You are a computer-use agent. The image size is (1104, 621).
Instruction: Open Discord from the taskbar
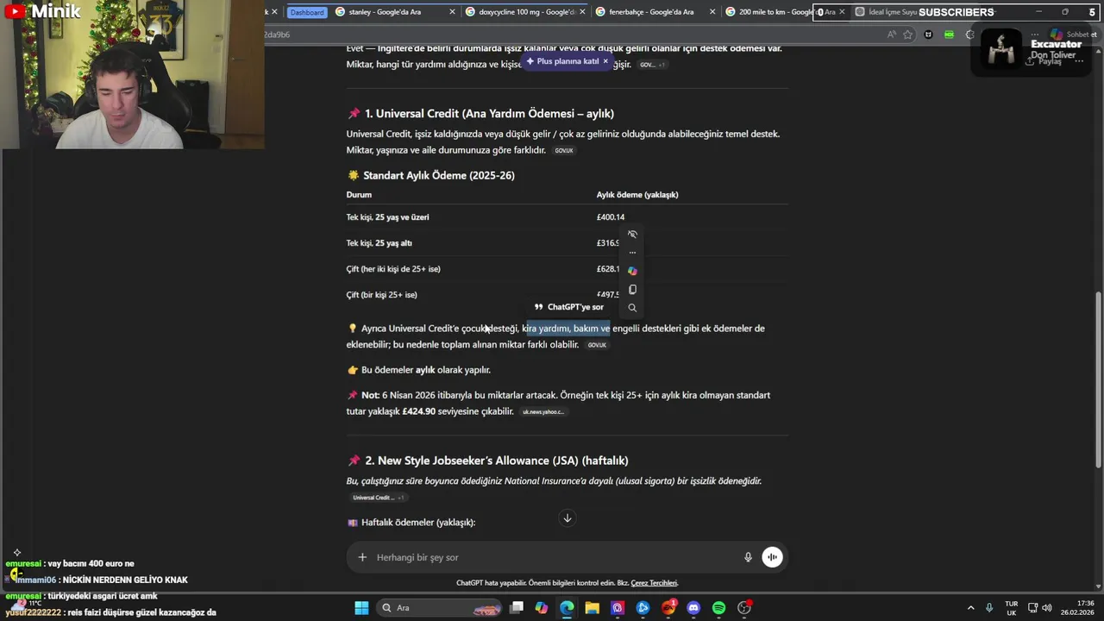tap(693, 608)
